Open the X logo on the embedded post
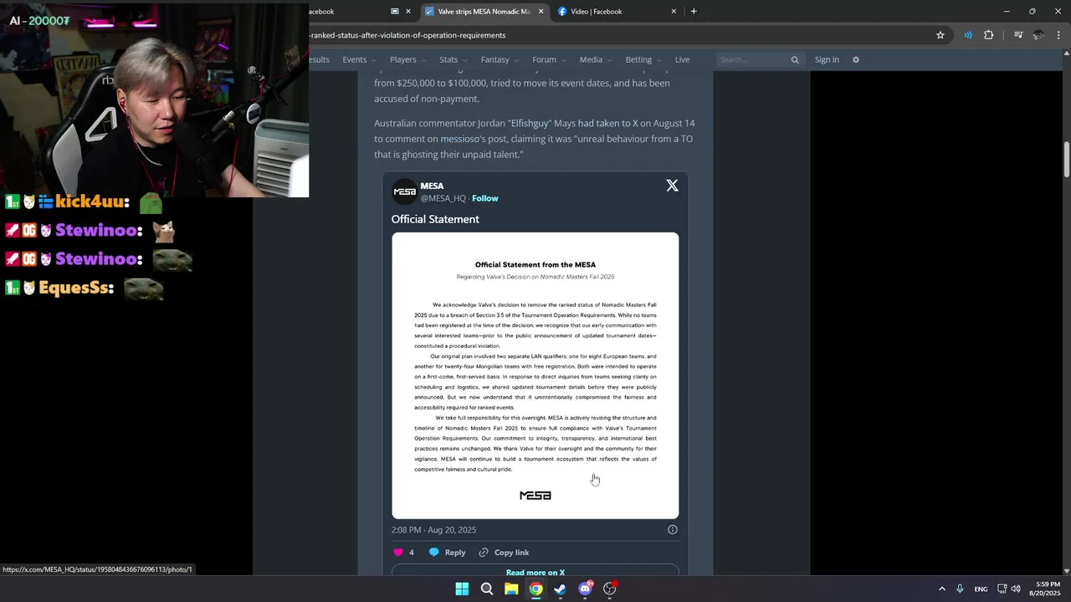 (x=672, y=186)
